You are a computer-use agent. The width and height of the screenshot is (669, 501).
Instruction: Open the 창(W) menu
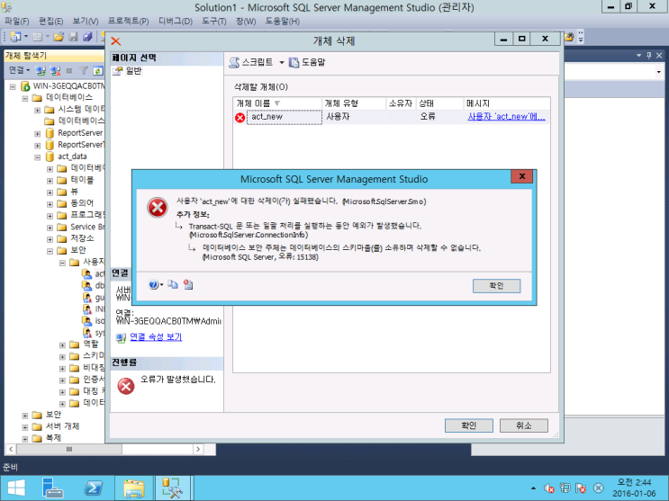pyautogui.click(x=246, y=22)
